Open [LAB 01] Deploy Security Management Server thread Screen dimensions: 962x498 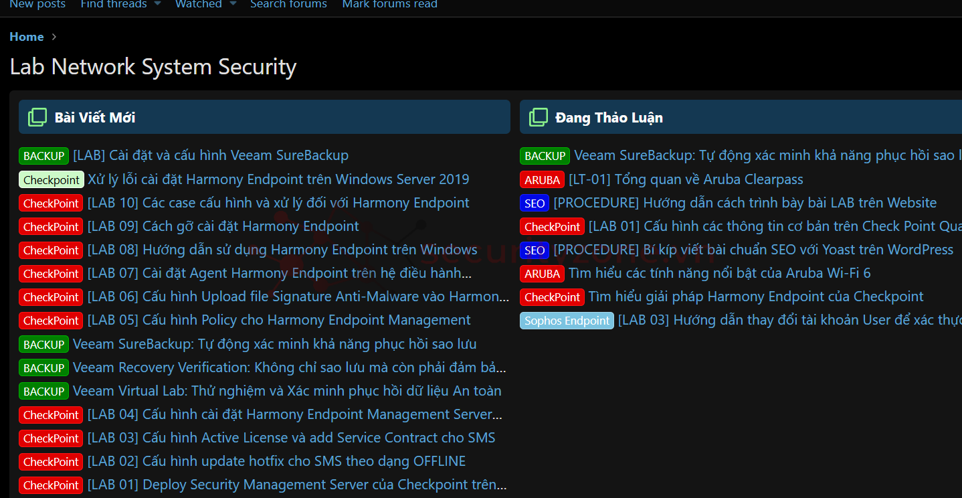coord(297,485)
